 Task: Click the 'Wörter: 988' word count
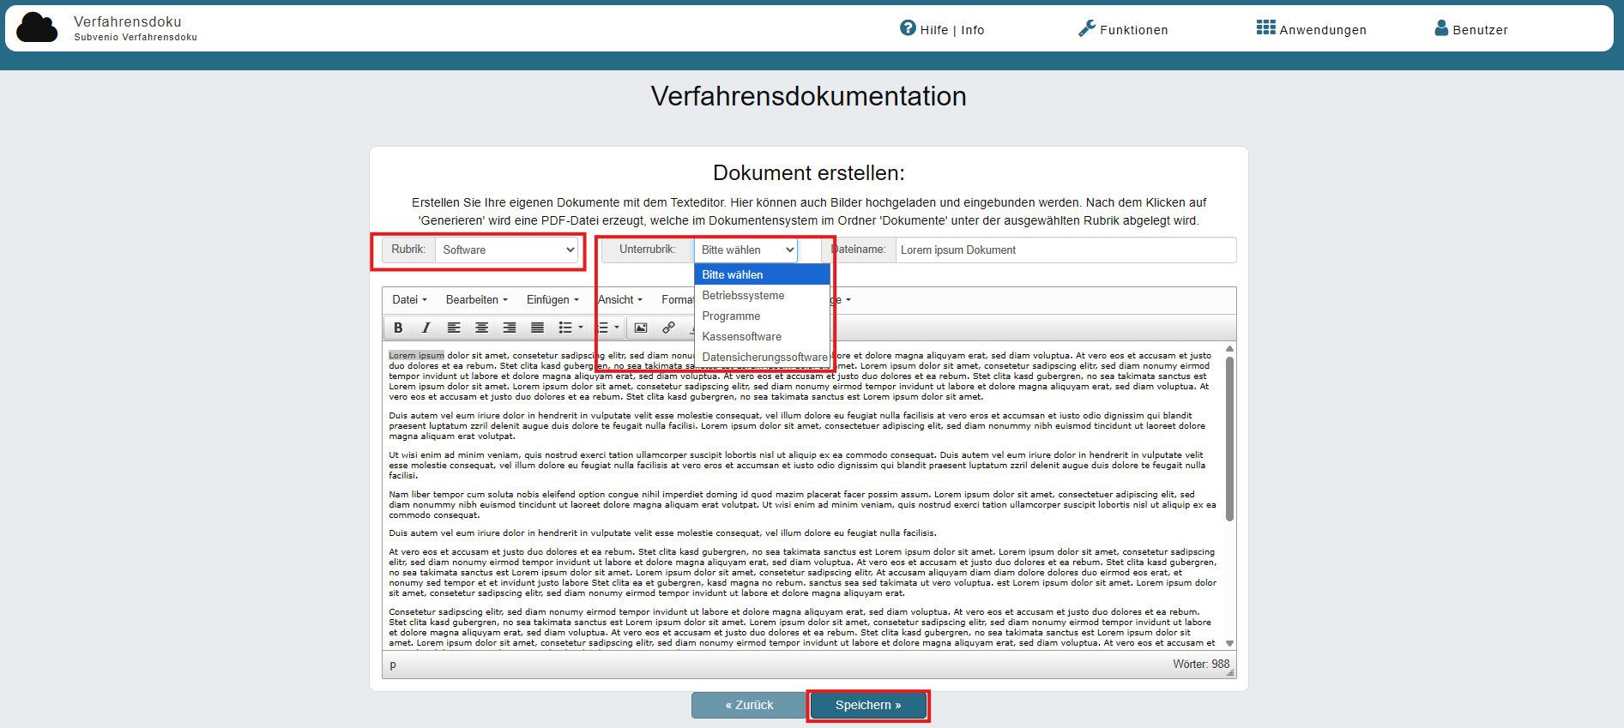1201,664
